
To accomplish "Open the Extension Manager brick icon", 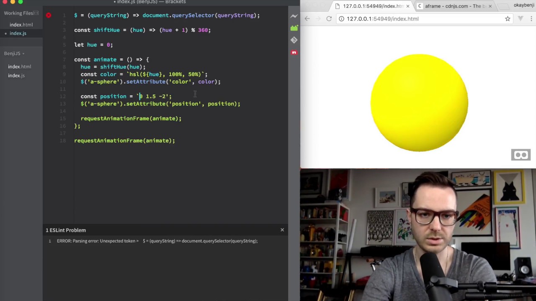I will [294, 28].
